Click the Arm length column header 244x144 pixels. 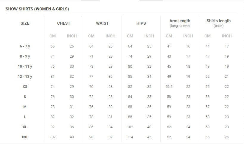point(180,21)
